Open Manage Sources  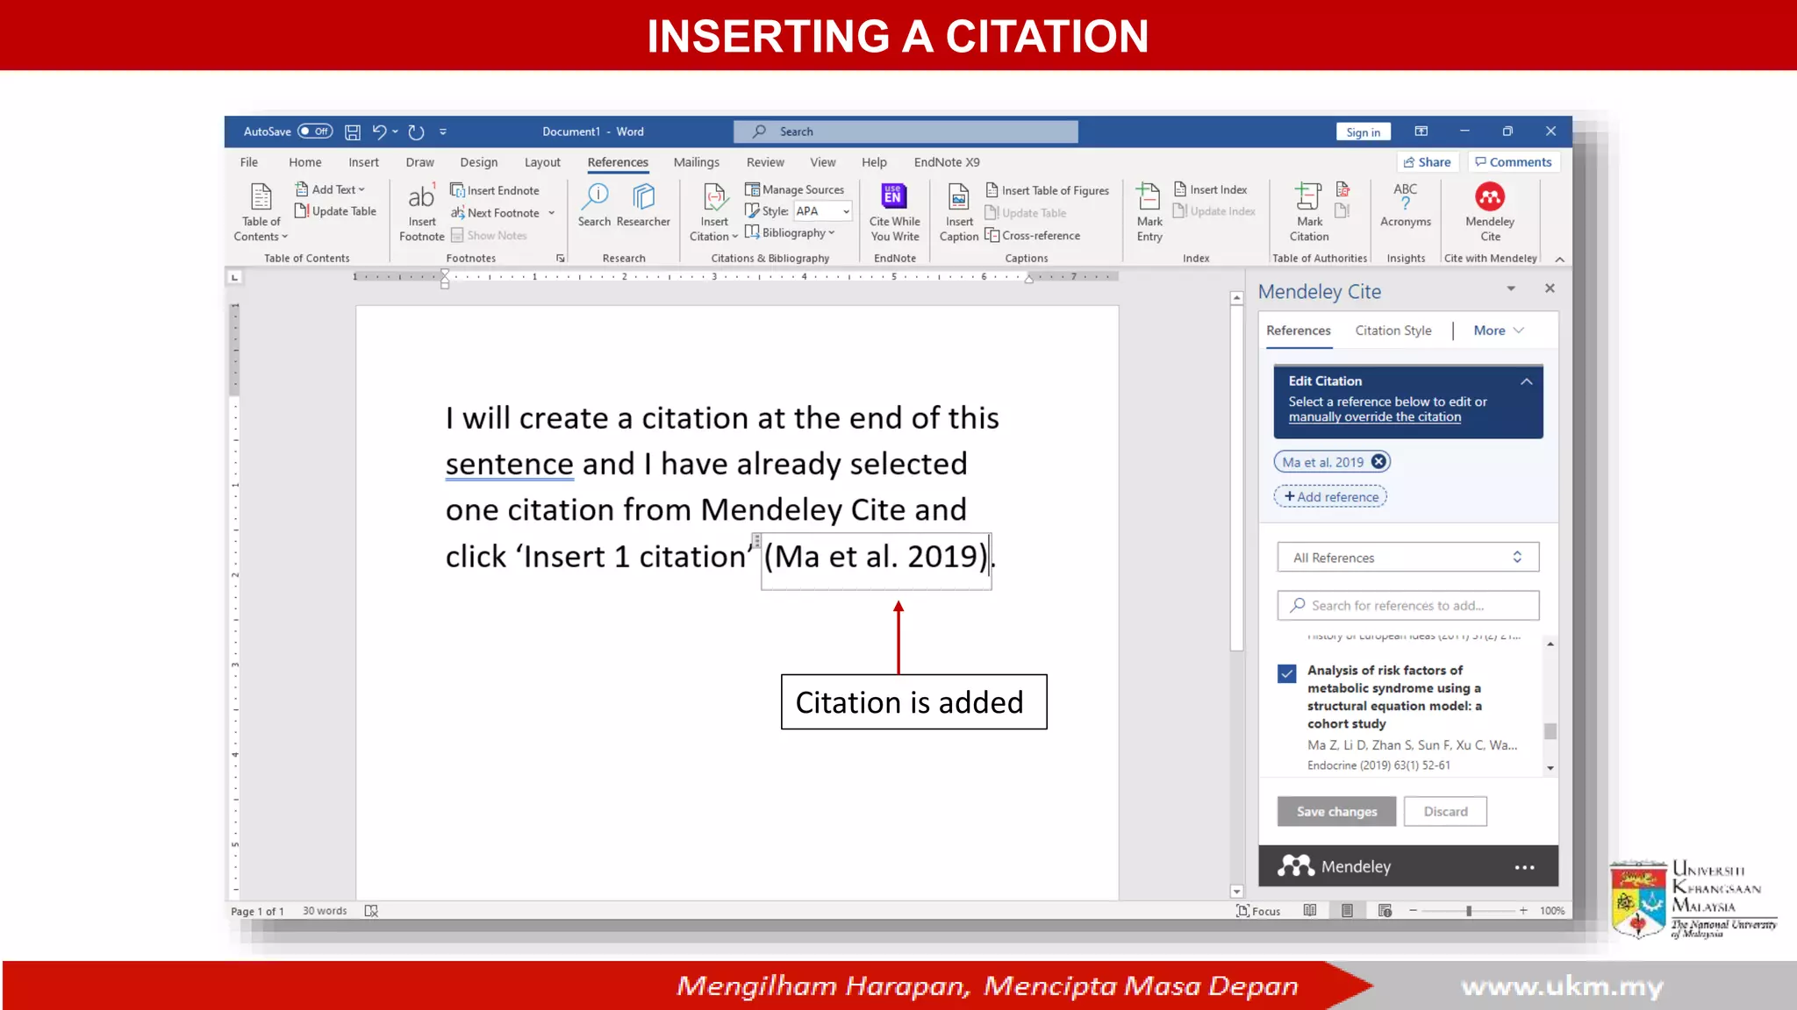(794, 189)
